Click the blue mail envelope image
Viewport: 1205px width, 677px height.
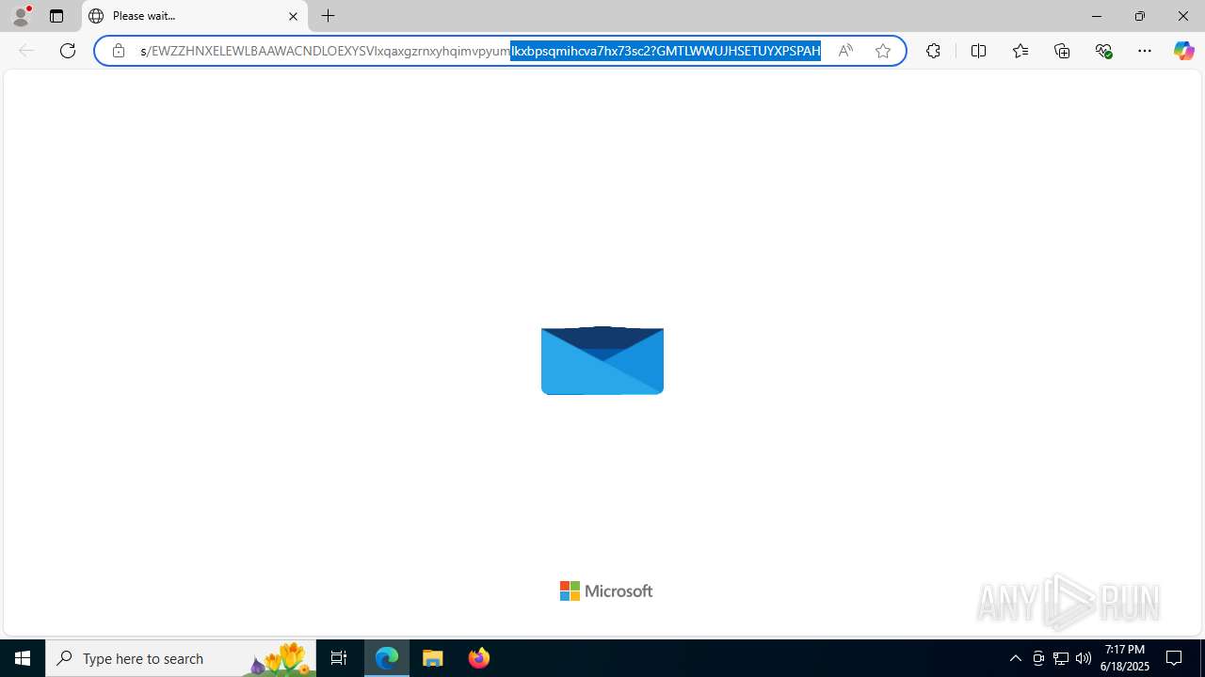pyautogui.click(x=602, y=360)
